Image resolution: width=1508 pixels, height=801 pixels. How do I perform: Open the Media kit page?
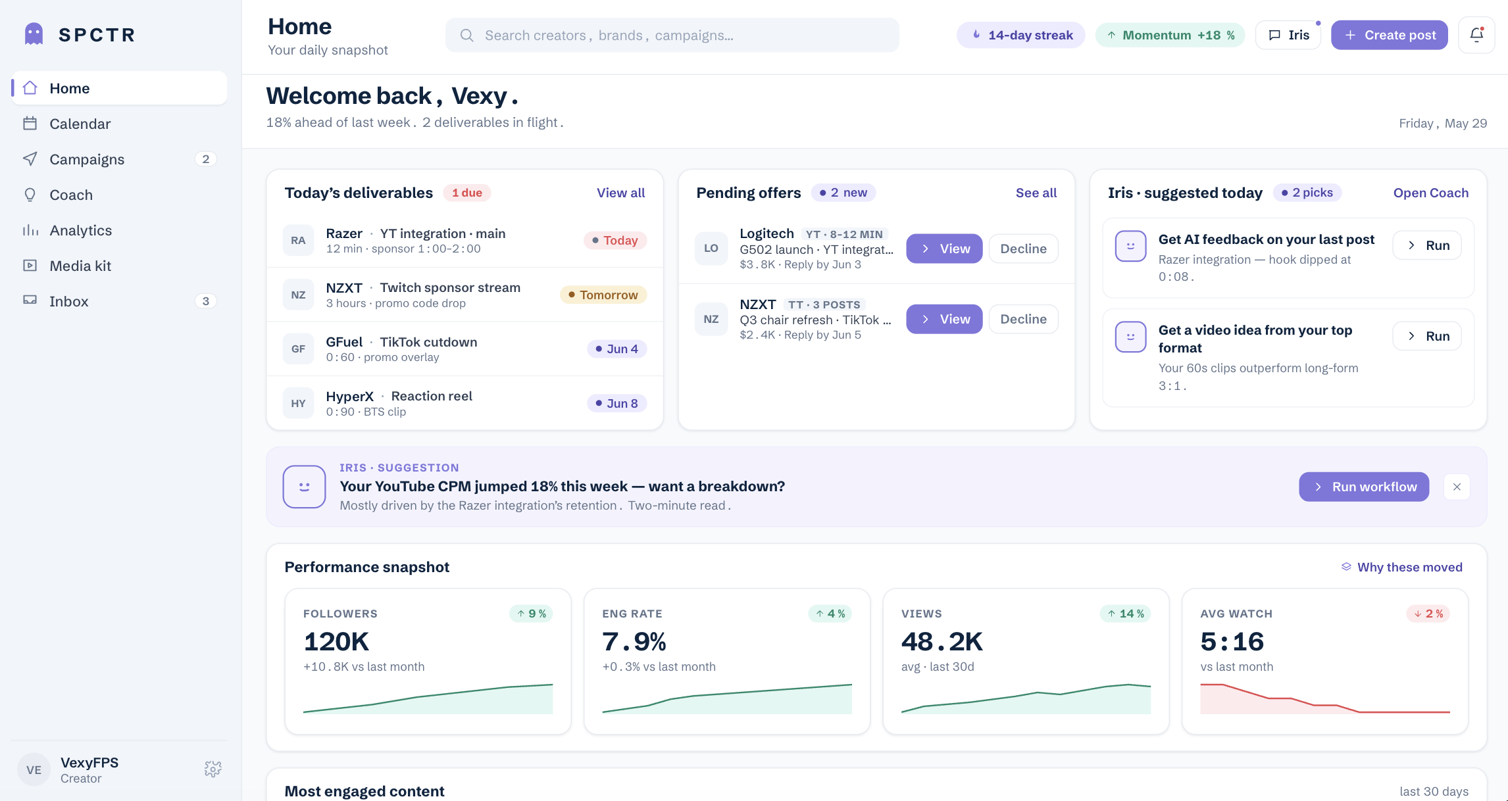click(x=119, y=266)
